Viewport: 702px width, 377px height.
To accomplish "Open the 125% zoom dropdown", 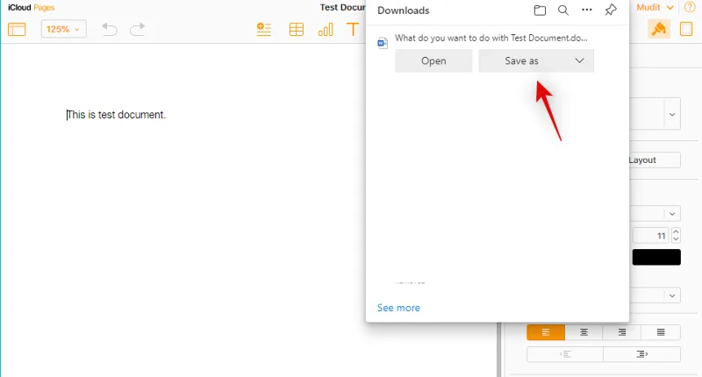I will [63, 30].
